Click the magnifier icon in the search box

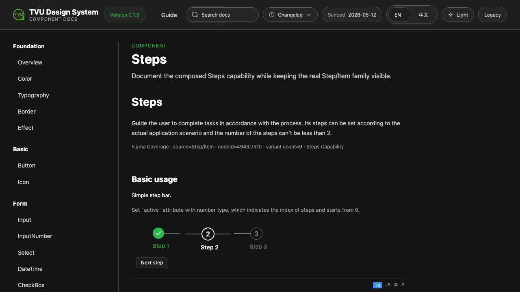(x=195, y=15)
